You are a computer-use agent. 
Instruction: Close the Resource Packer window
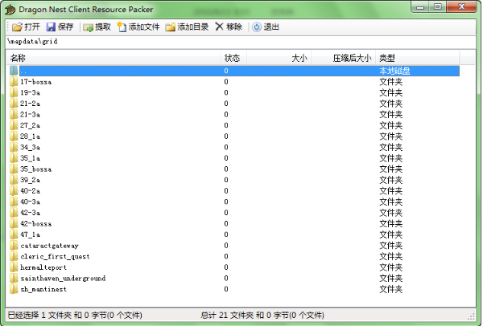[461, 7]
